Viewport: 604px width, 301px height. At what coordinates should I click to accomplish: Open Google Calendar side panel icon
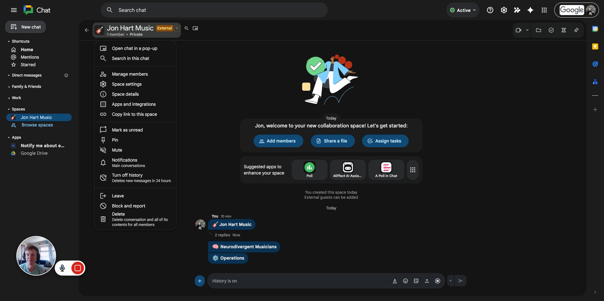(595, 29)
